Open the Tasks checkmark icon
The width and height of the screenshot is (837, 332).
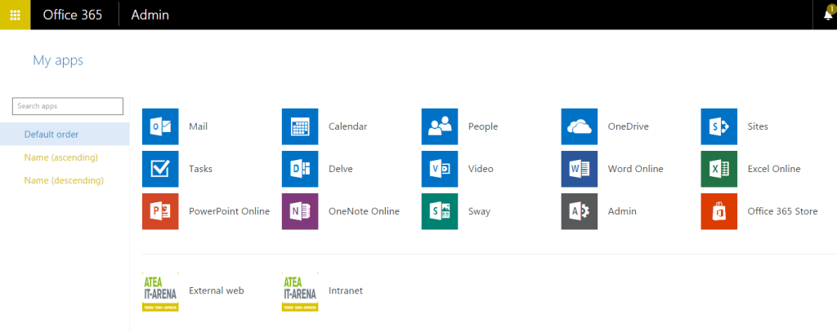[x=160, y=169]
